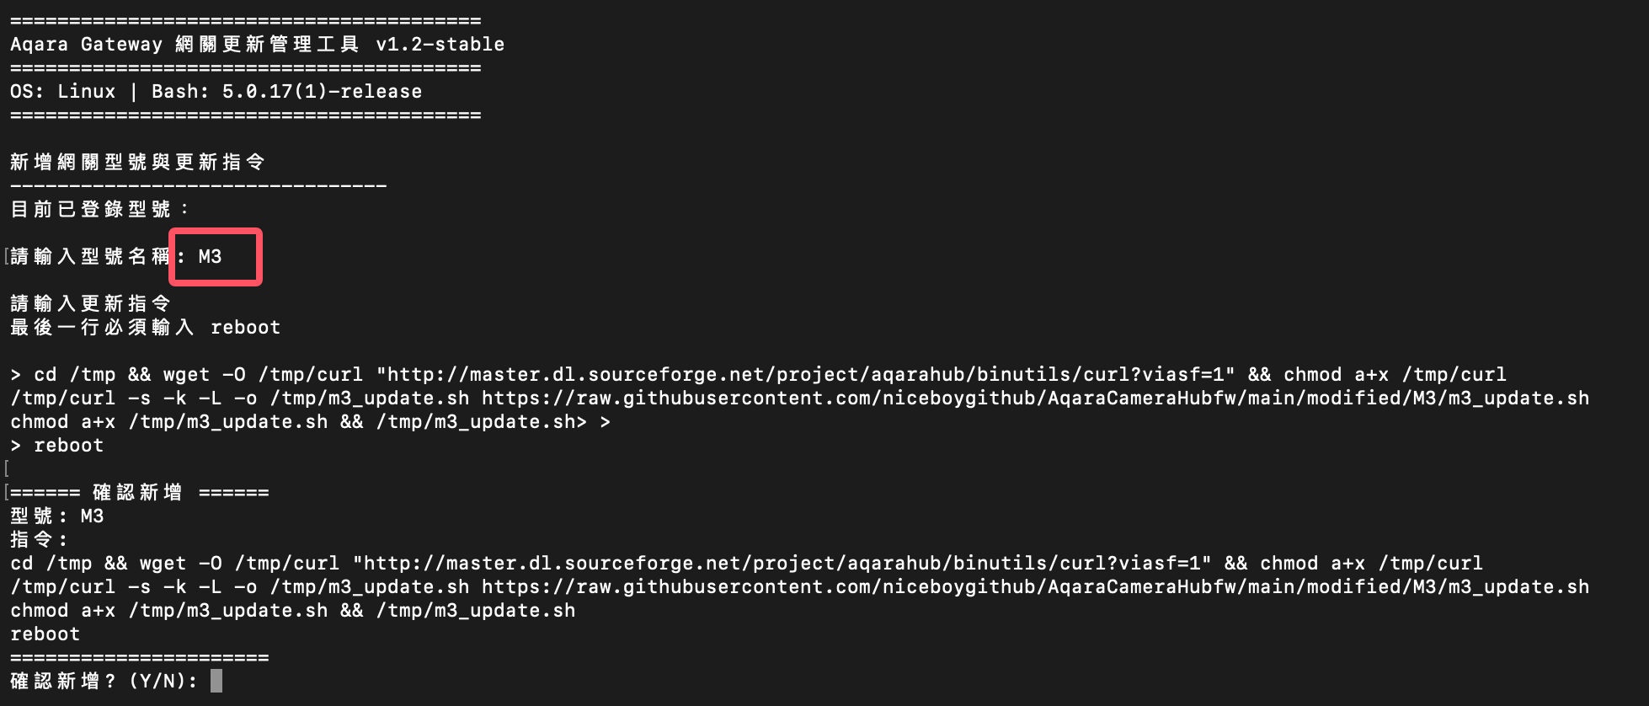Click the 最後一行必須輸入 reboot instruction line

145,327
